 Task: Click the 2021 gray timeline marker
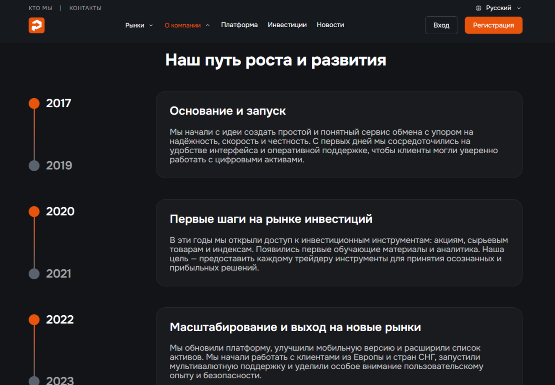coord(34,274)
